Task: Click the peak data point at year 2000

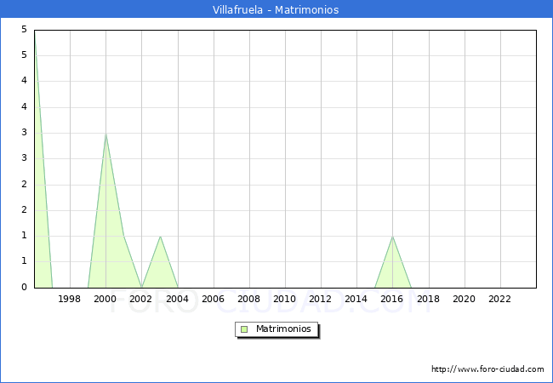Action: 105,134
